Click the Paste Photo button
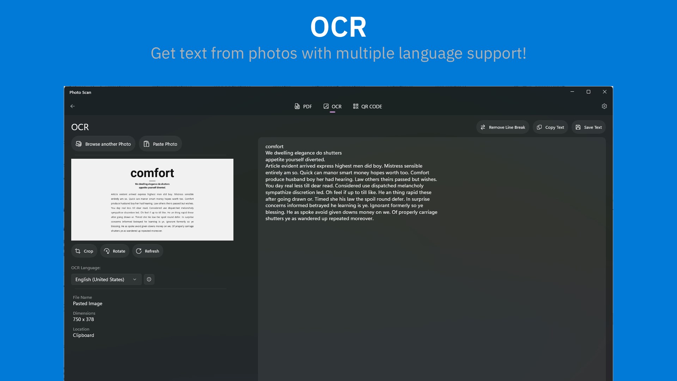 click(160, 144)
